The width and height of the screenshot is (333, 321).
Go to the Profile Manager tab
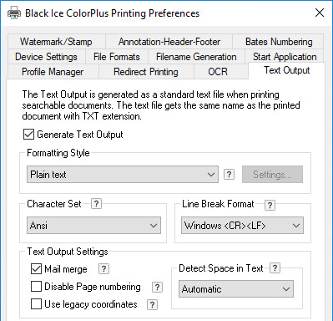(53, 72)
